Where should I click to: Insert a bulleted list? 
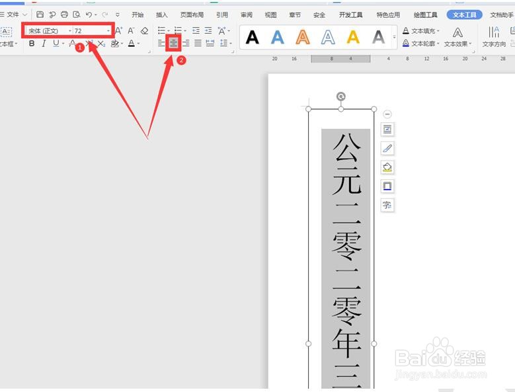tap(161, 31)
